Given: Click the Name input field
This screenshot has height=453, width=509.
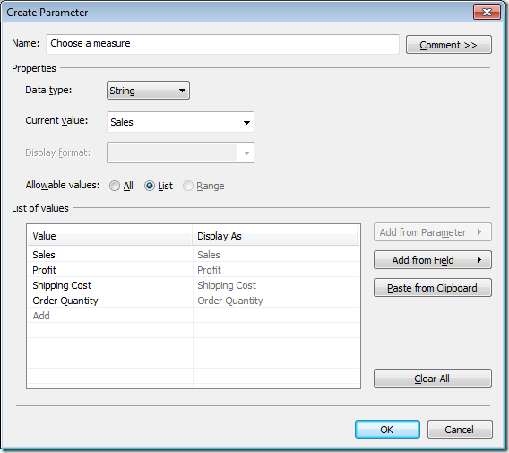Looking at the screenshot, I should pyautogui.click(x=222, y=44).
